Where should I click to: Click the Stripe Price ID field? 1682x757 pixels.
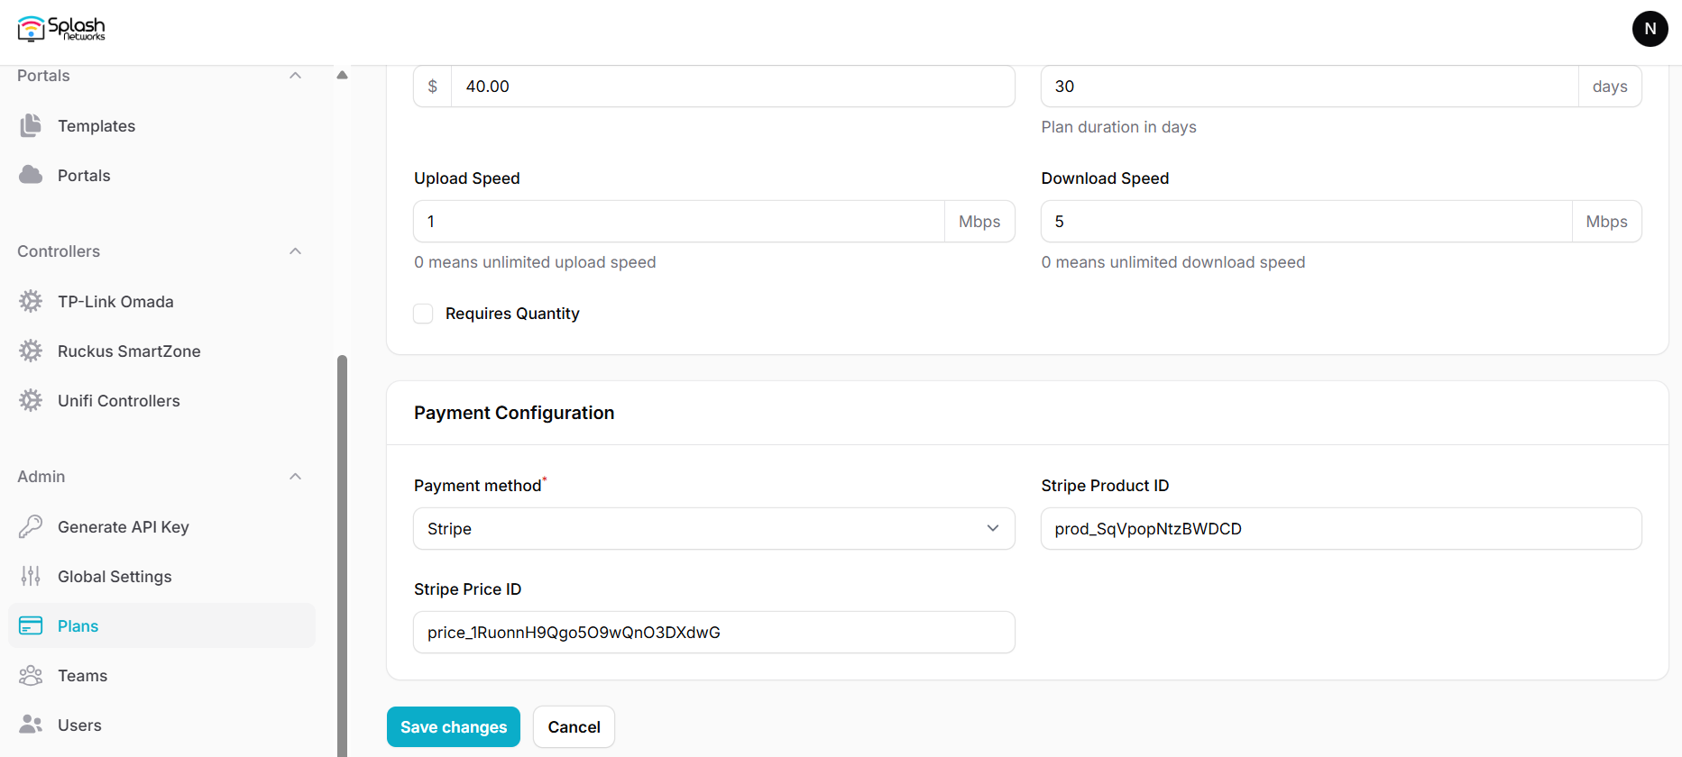pyautogui.click(x=713, y=633)
